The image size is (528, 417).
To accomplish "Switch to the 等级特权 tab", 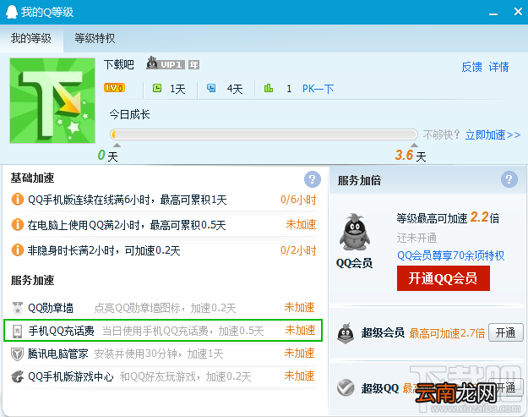I will 95,38.
